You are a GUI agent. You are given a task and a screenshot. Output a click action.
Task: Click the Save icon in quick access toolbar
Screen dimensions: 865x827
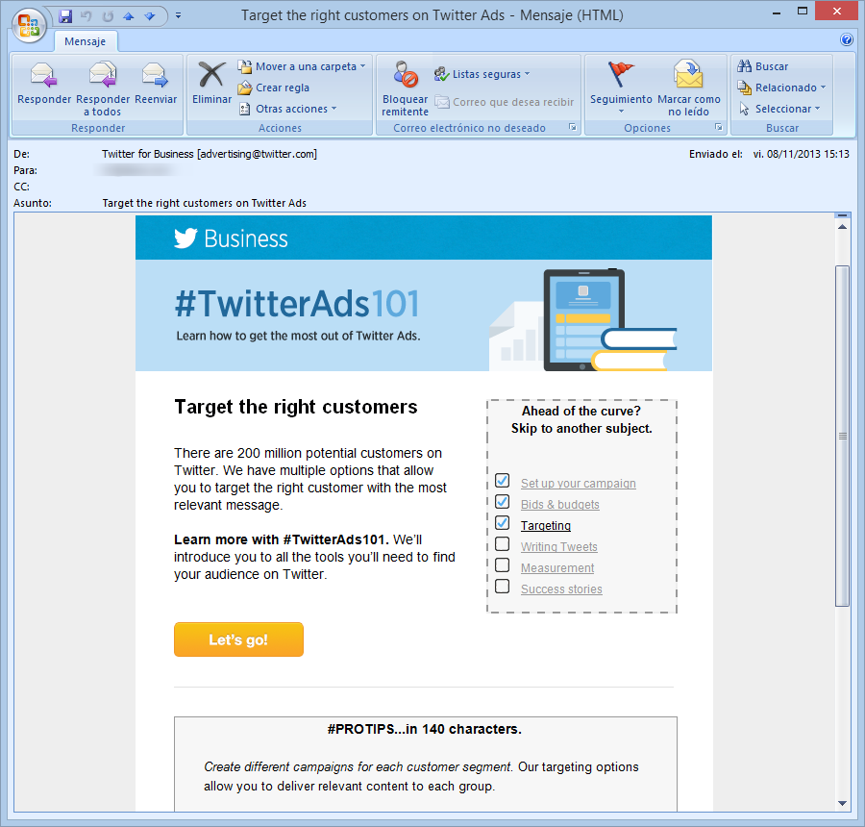coord(65,16)
